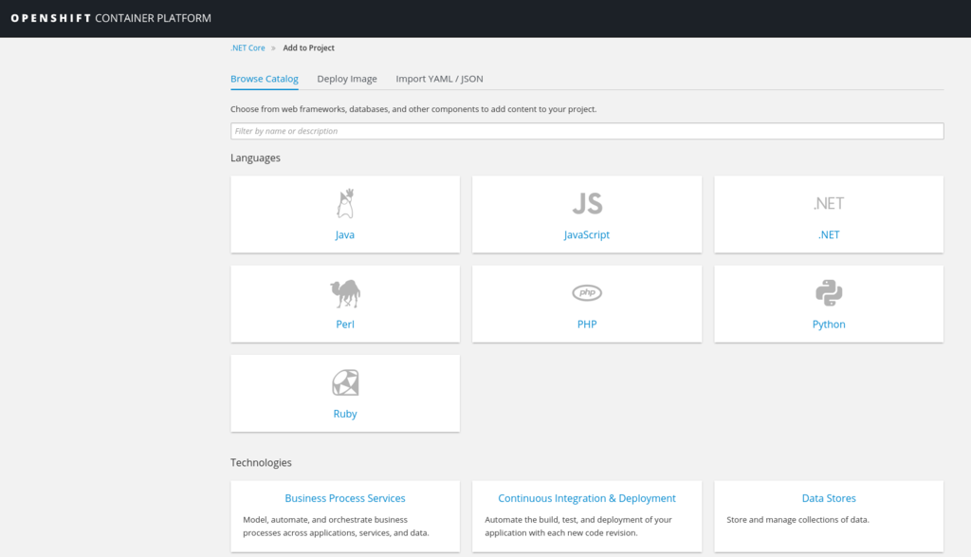Image resolution: width=971 pixels, height=557 pixels.
Task: Open the blue .NET language link
Action: tap(829, 234)
